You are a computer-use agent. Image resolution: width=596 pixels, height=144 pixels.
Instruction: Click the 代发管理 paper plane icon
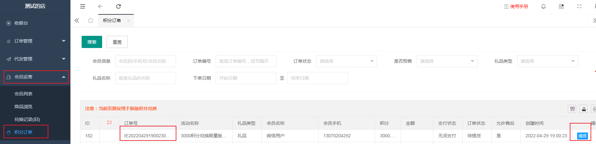coord(9,59)
